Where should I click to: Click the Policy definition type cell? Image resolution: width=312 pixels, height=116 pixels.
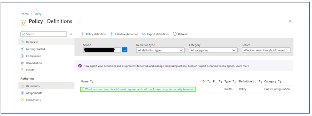(243, 89)
